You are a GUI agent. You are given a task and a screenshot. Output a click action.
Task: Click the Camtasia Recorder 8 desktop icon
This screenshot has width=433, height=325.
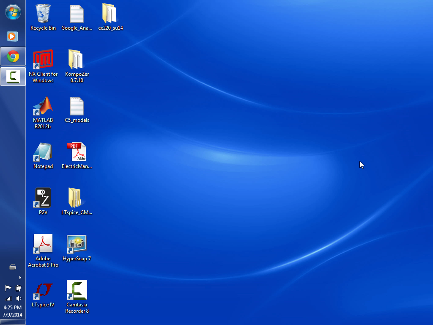[x=77, y=291]
